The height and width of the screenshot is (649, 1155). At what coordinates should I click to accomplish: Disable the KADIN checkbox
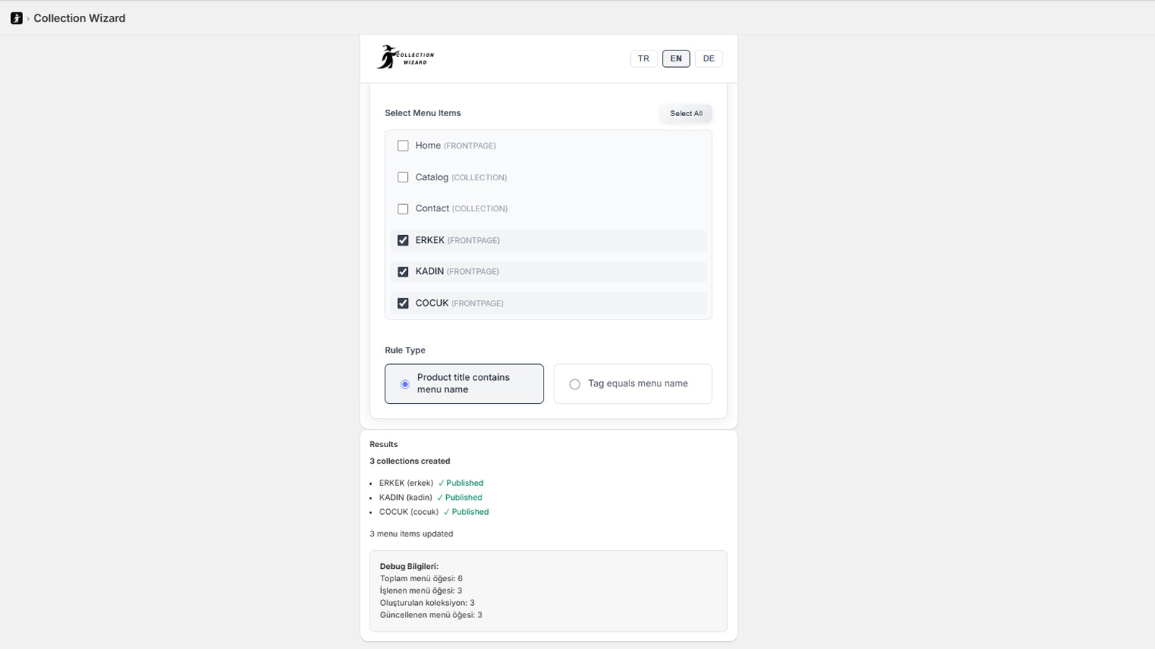(403, 272)
